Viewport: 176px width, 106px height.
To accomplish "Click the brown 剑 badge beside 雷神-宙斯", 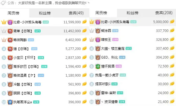I will (98, 93).
